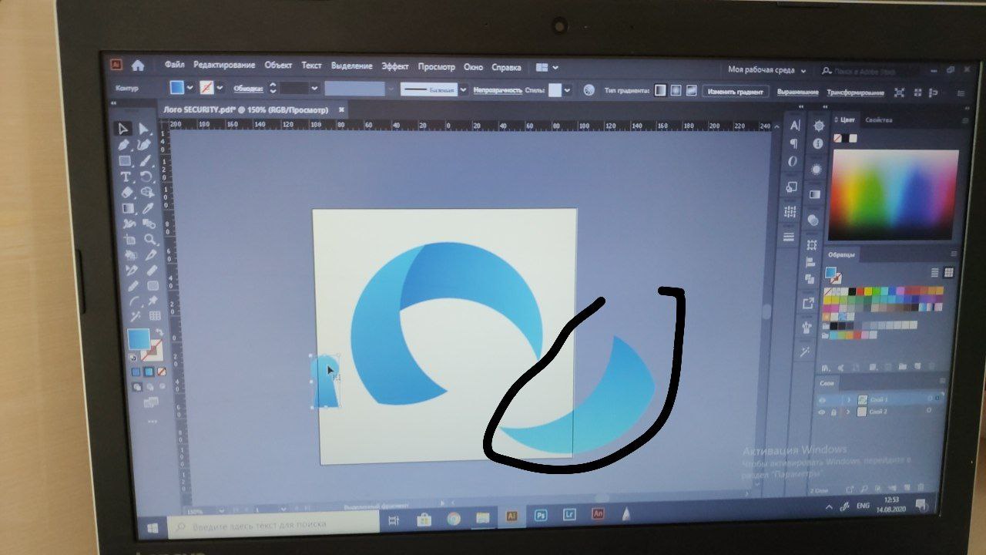Click Adobe Stock search field
986x555 pixels.
[x=869, y=71]
